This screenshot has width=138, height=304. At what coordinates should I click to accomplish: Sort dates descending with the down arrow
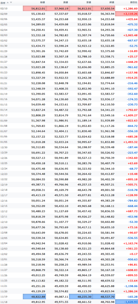tap(11, 2)
